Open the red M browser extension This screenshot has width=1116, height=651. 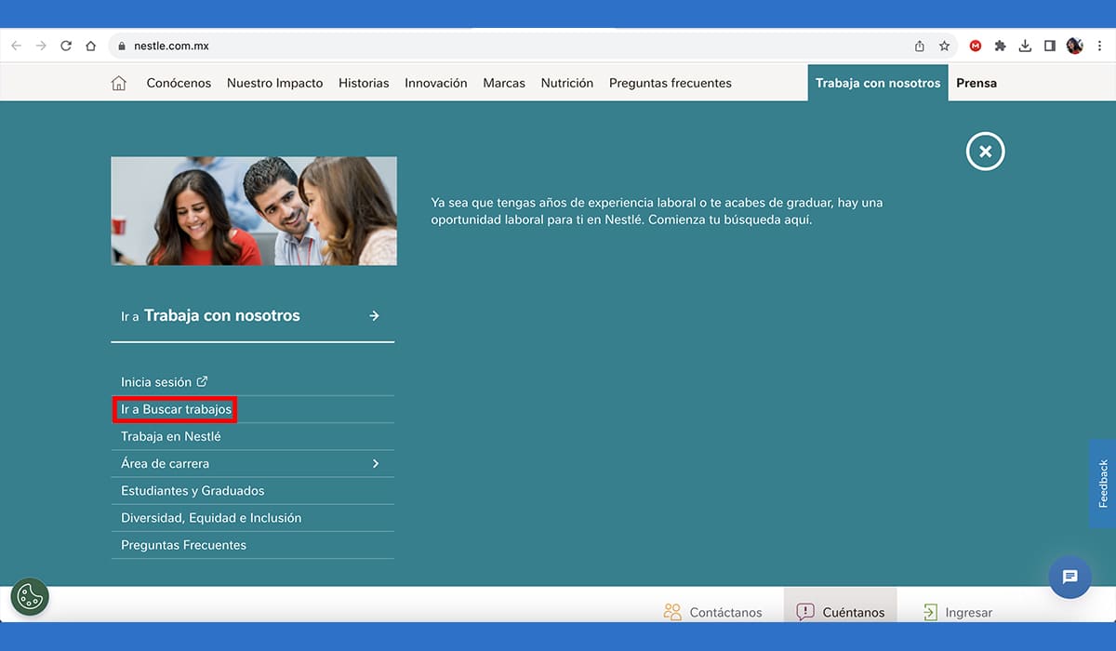tap(976, 46)
